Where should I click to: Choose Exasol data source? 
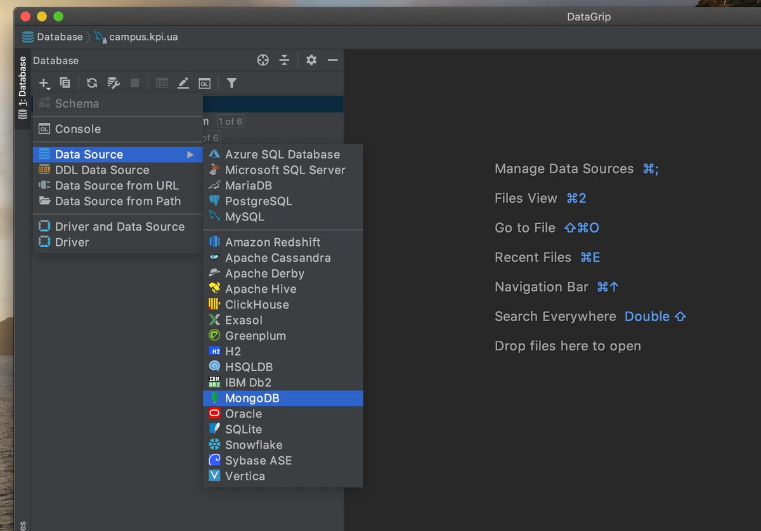(x=283, y=320)
